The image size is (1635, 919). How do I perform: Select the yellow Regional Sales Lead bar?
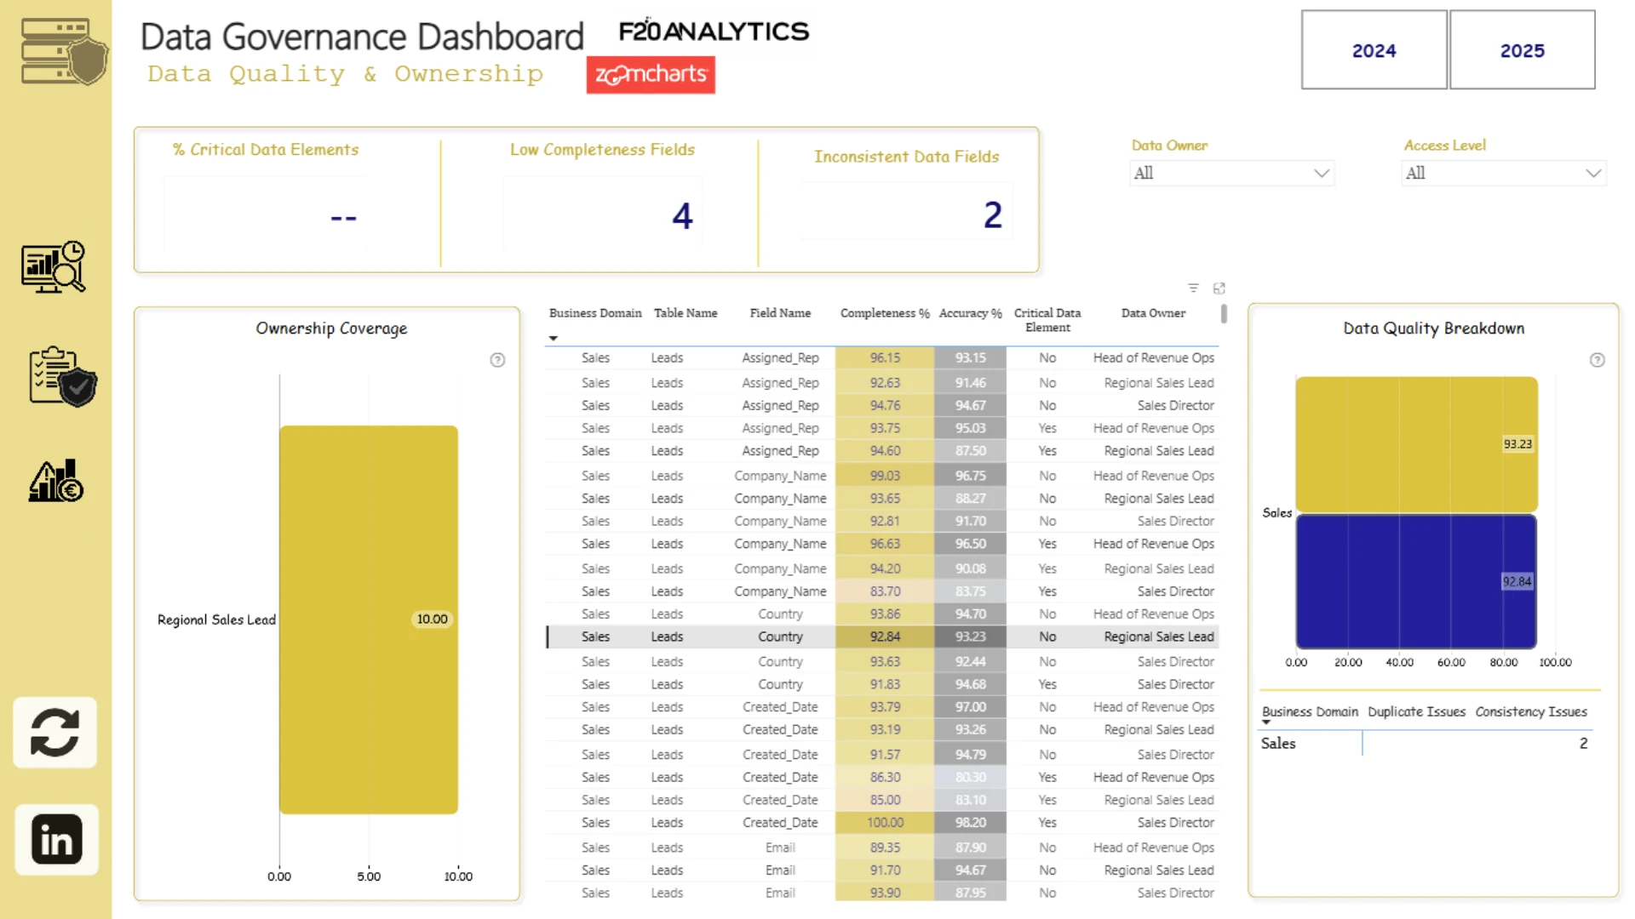(369, 619)
